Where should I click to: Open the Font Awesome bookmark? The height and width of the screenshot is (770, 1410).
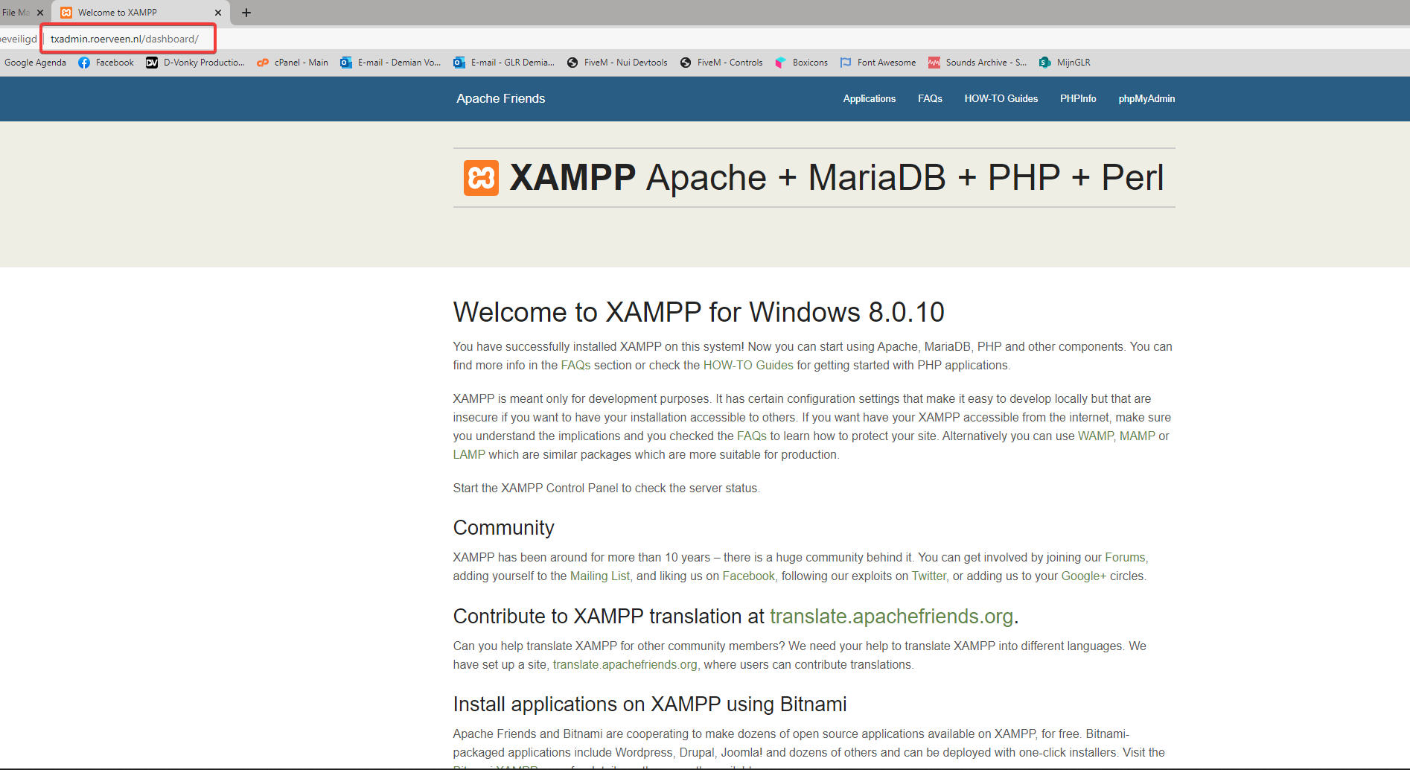878,63
